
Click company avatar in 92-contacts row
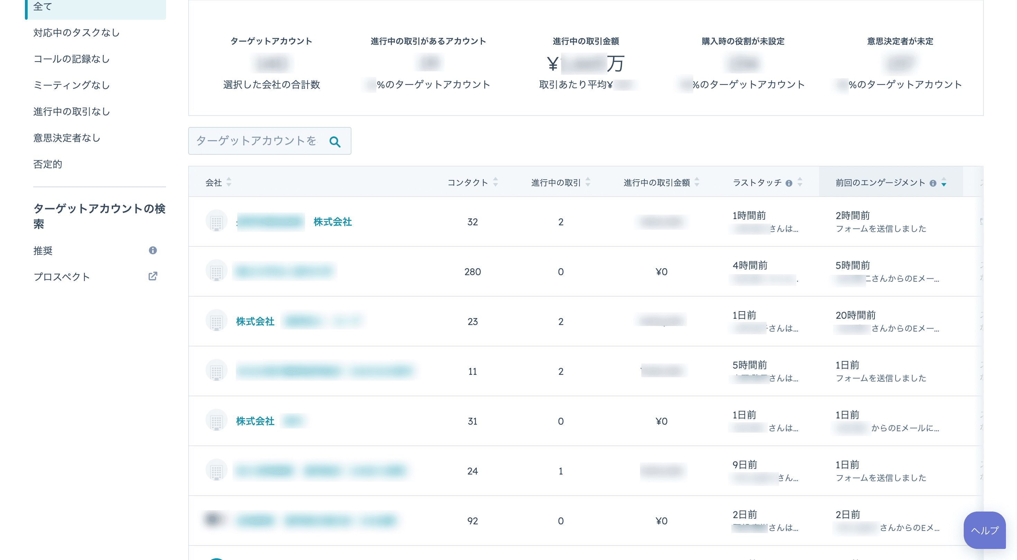pos(213,520)
